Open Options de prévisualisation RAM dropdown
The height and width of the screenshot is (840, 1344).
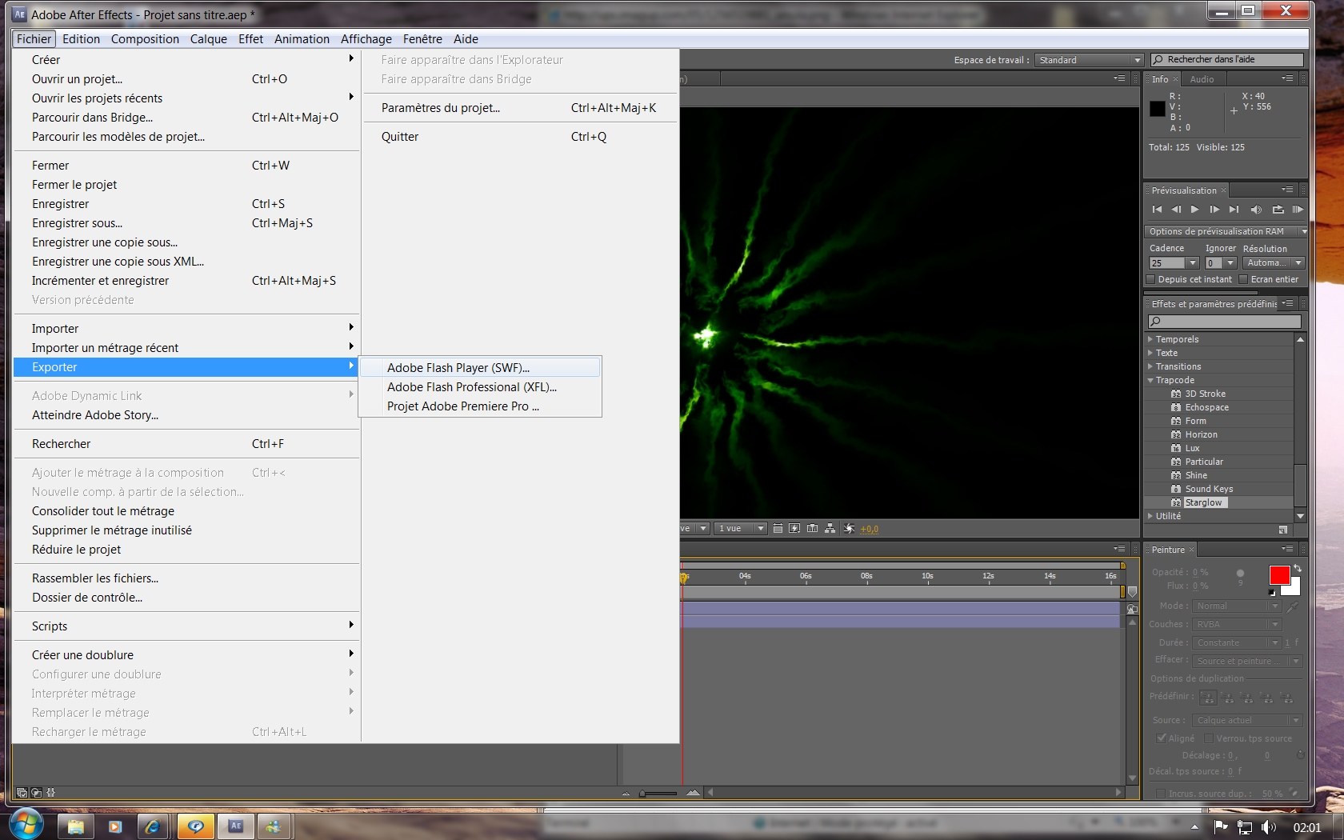point(1226,231)
